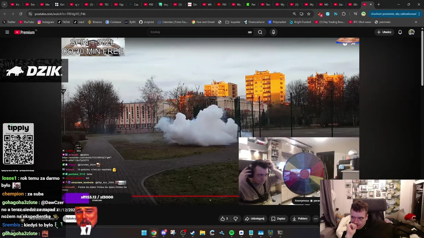The image size is (424, 238).
Task: Switch to the "Din" browser tab
Action: pos(193,5)
